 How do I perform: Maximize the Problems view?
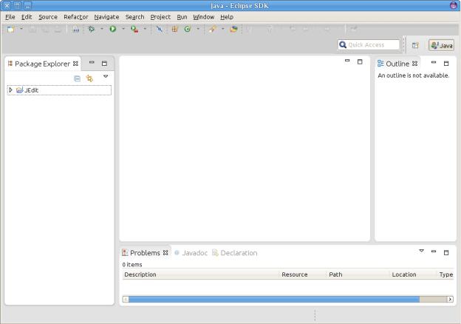(446, 252)
